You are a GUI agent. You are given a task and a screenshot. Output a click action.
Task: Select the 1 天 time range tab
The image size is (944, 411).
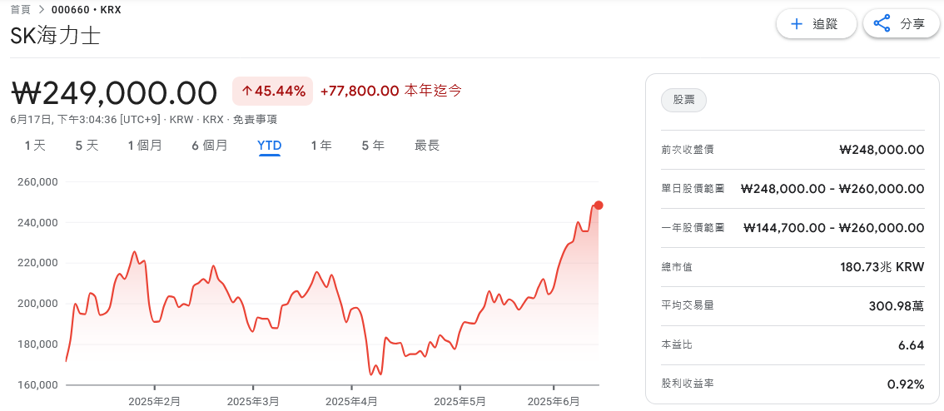point(35,146)
